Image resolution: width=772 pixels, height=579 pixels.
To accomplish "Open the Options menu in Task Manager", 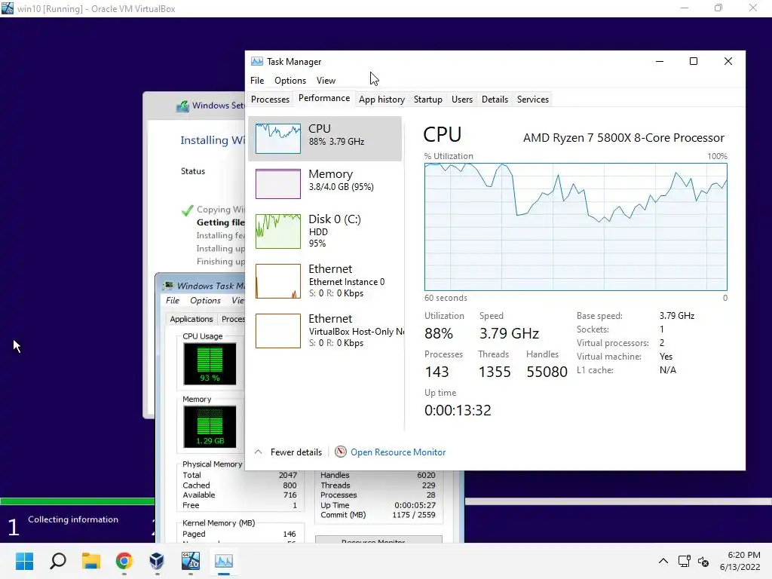I will [x=290, y=80].
